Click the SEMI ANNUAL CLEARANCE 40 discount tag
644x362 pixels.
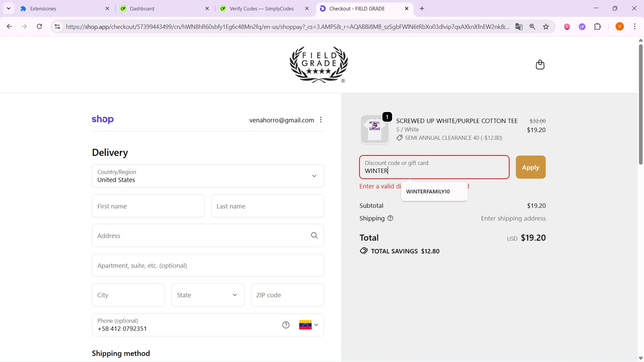point(449,138)
